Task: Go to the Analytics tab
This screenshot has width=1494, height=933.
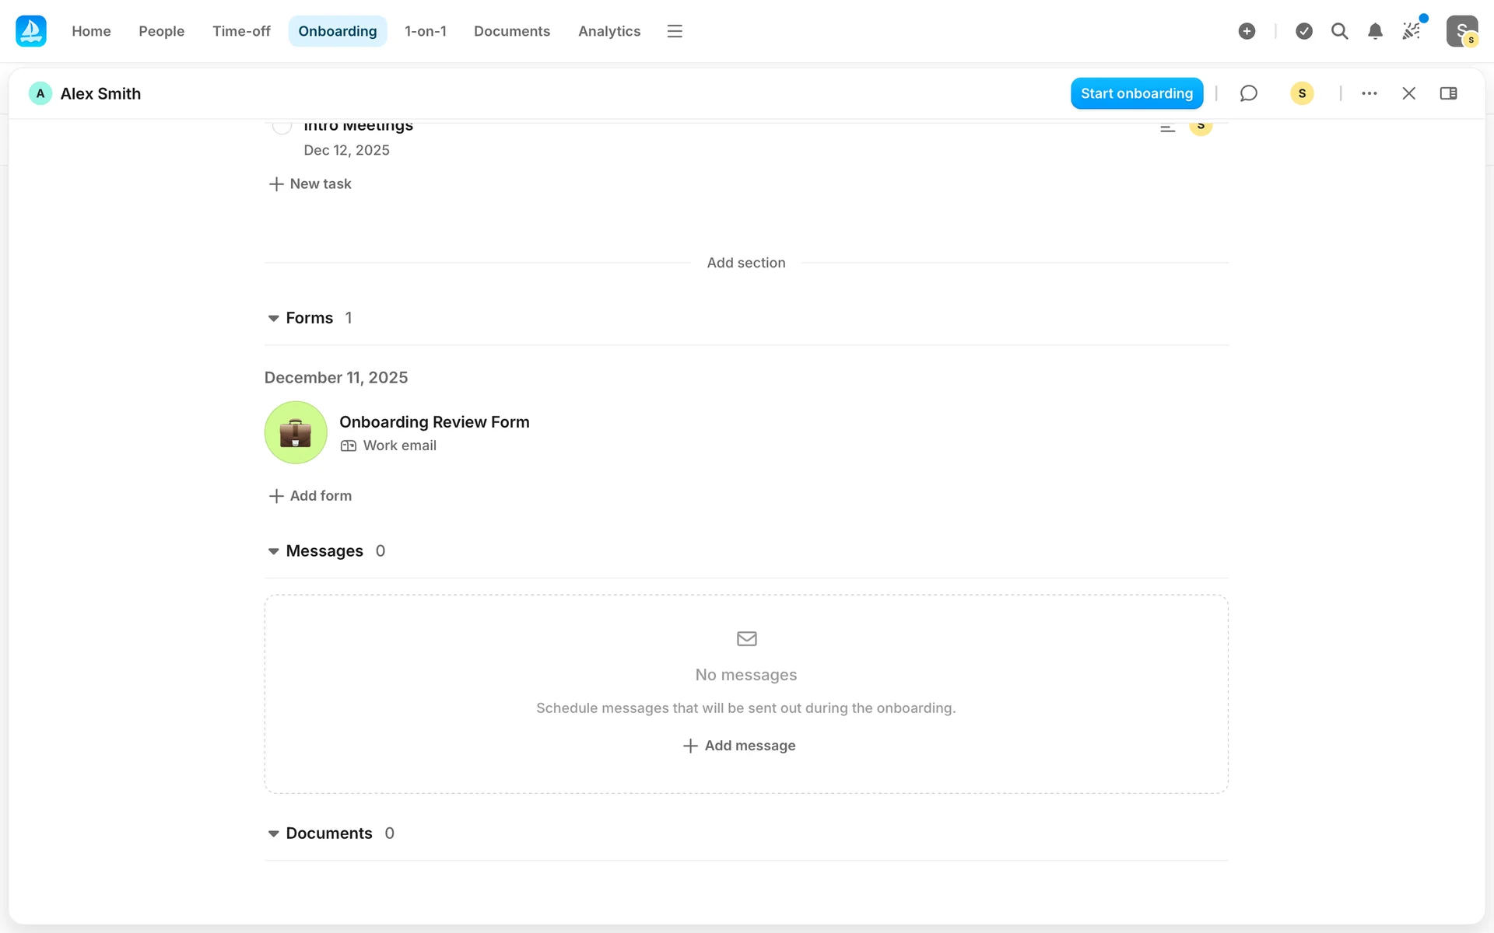Action: 608,31
